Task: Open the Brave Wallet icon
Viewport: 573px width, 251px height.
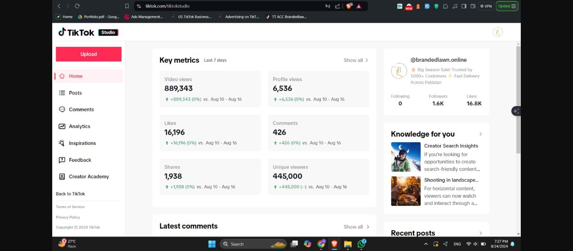Action: 473,6
